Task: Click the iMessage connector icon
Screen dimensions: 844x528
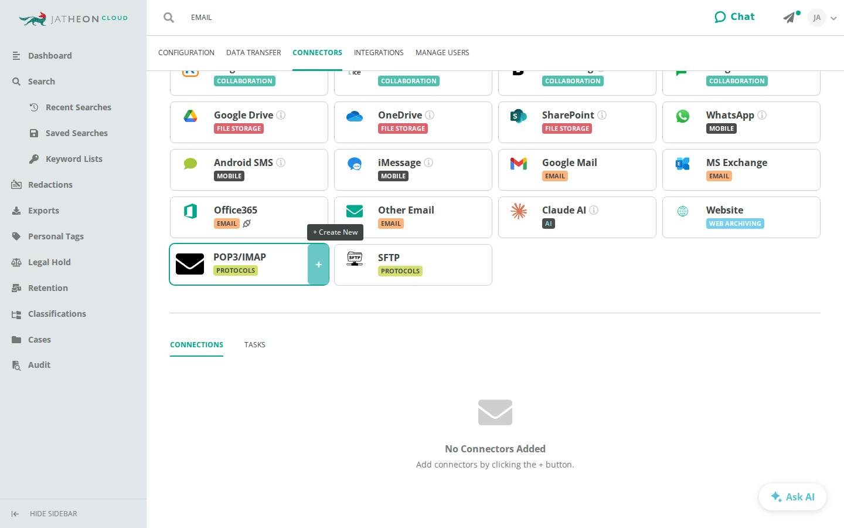Action: coord(355,164)
